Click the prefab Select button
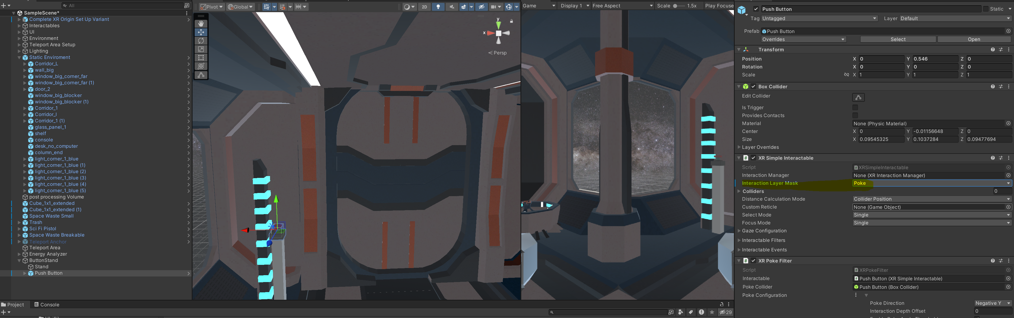The height and width of the screenshot is (318, 1014). coord(897,39)
